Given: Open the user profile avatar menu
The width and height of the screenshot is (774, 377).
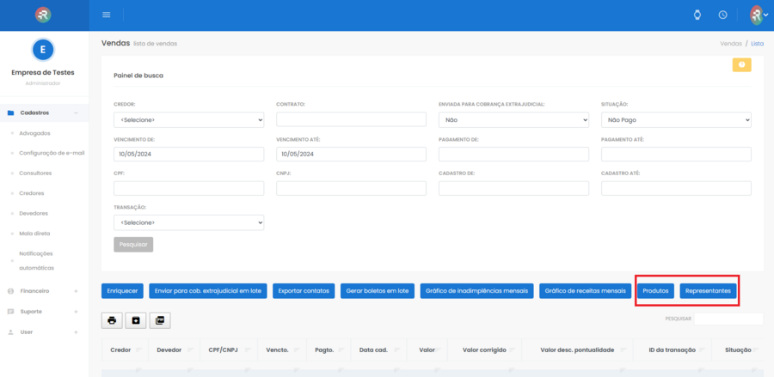Looking at the screenshot, I should 758,15.
